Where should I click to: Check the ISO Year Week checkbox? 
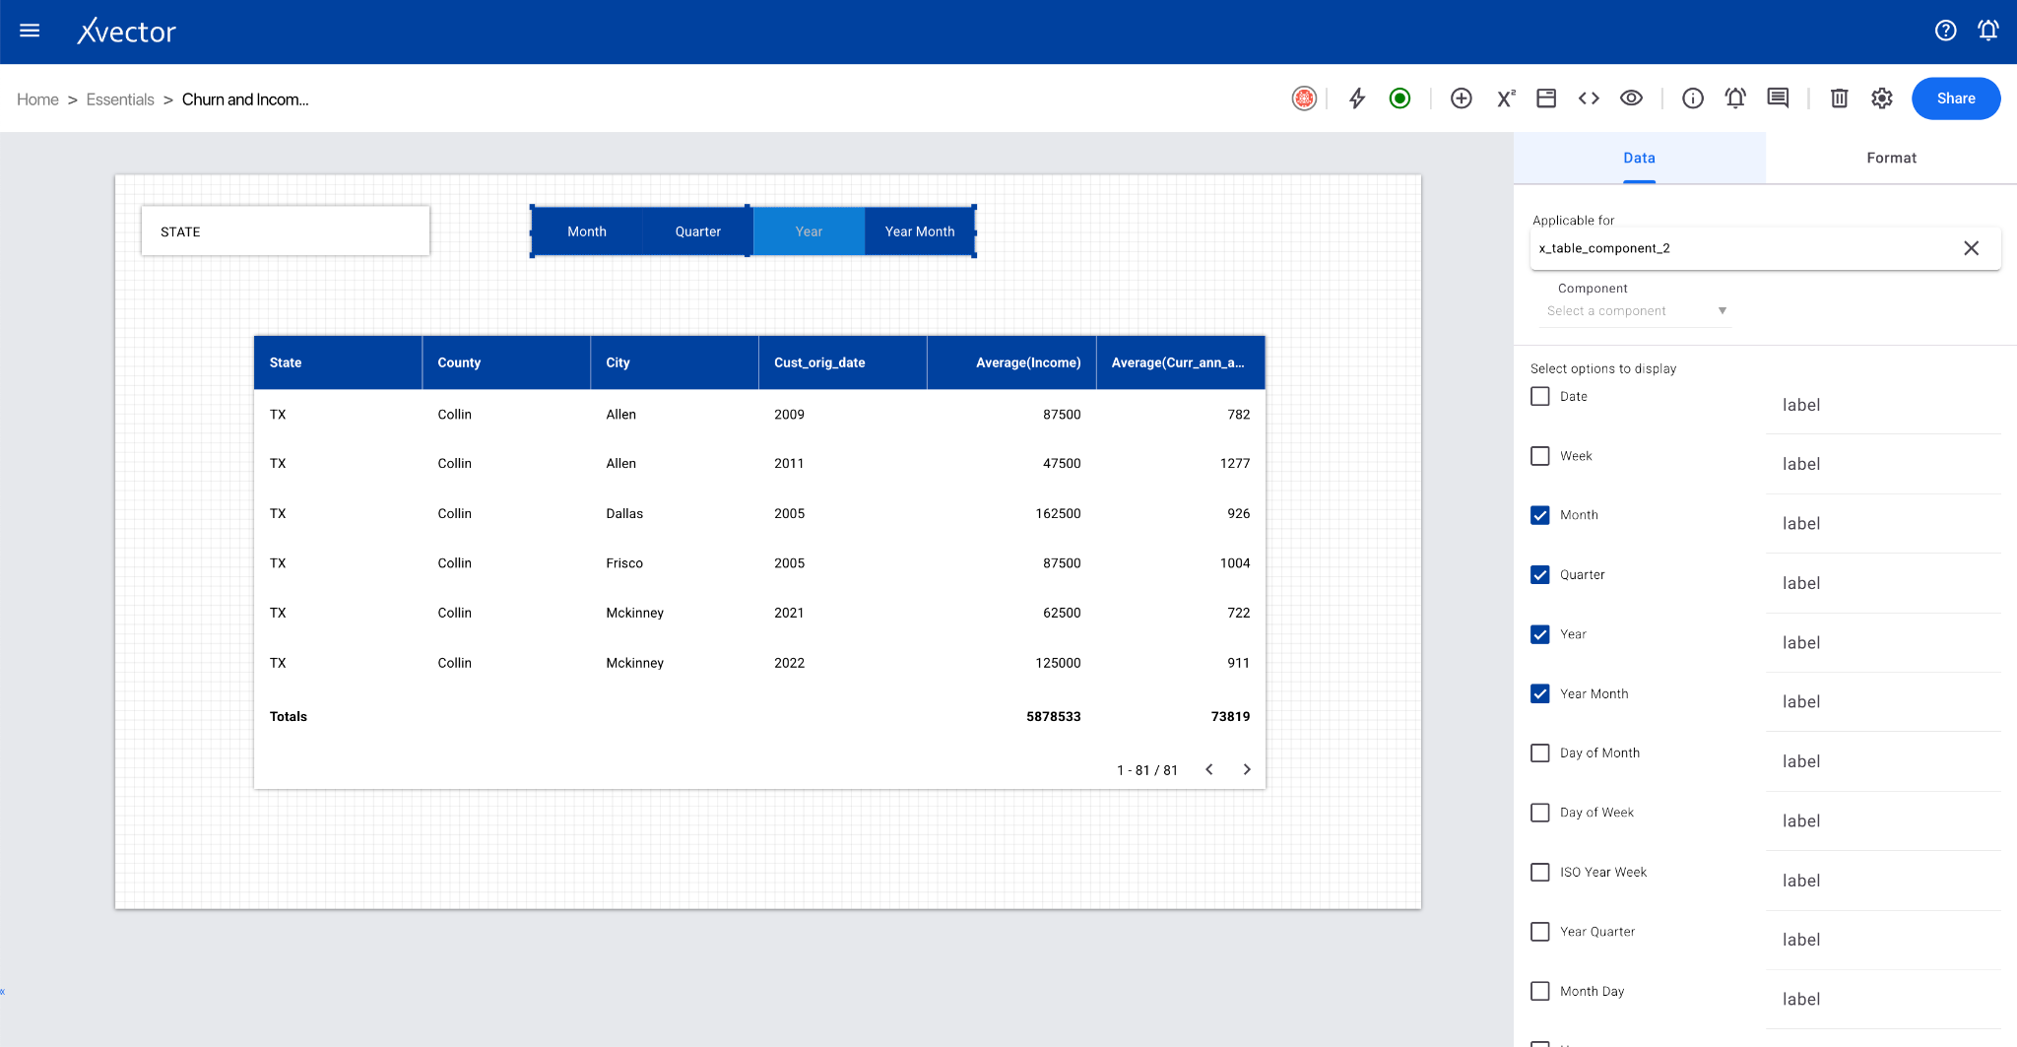[x=1540, y=872]
